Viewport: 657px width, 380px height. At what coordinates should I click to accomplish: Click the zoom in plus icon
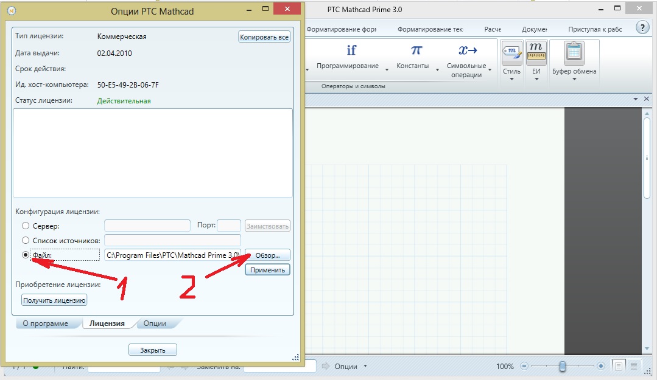pyautogui.click(x=601, y=366)
